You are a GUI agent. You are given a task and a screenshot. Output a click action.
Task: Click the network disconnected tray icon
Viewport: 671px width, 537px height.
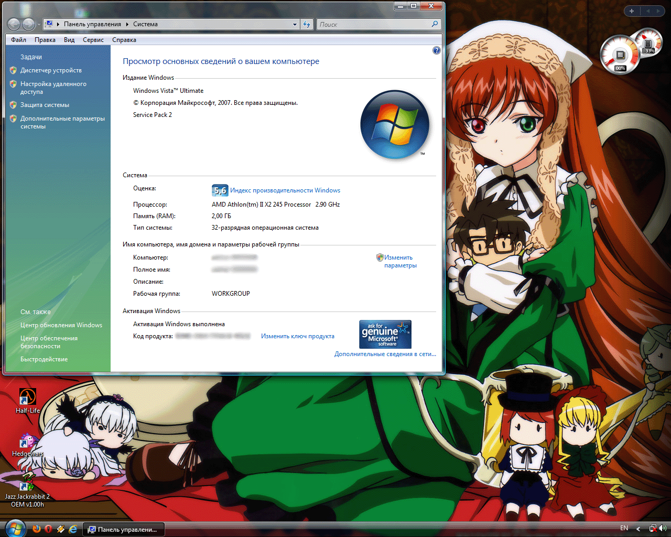[653, 528]
